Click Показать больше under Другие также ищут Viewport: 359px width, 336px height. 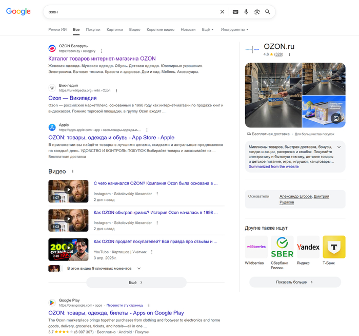[x=295, y=282]
